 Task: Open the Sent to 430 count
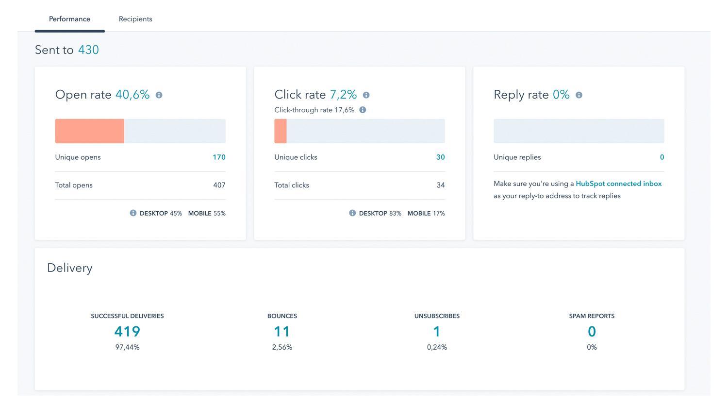click(88, 50)
